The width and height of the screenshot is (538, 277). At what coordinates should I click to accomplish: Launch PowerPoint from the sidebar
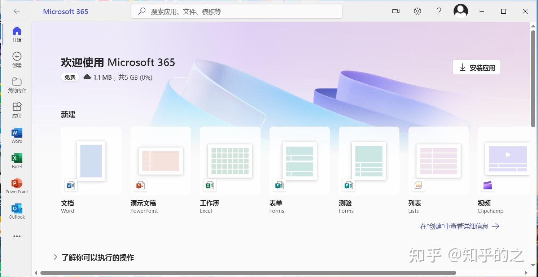tap(17, 183)
